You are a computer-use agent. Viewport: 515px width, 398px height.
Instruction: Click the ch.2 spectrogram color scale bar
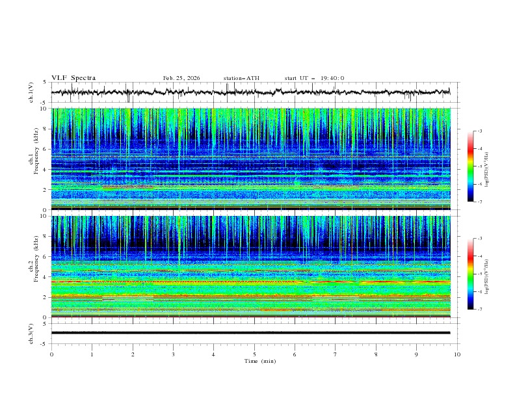(x=470, y=274)
